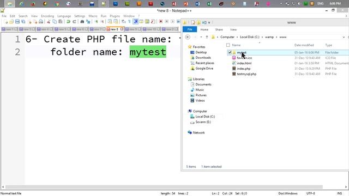Open the Macro menu
The width and height of the screenshot is (349, 196).
click(93, 16)
